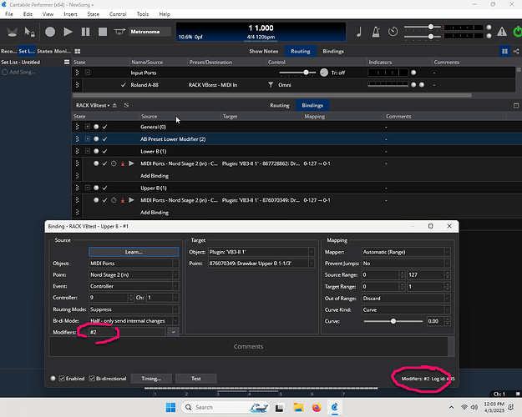Click timing clock icon on Upper B binding
The width and height of the screenshot is (522, 417).
(x=114, y=200)
